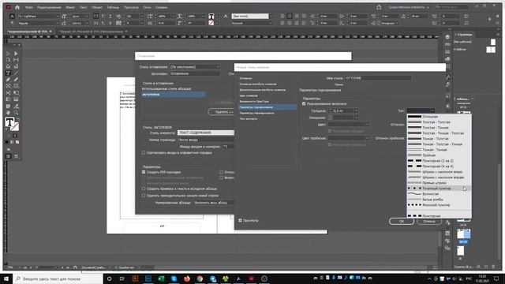Click the Share icon at top right

(379, 7)
